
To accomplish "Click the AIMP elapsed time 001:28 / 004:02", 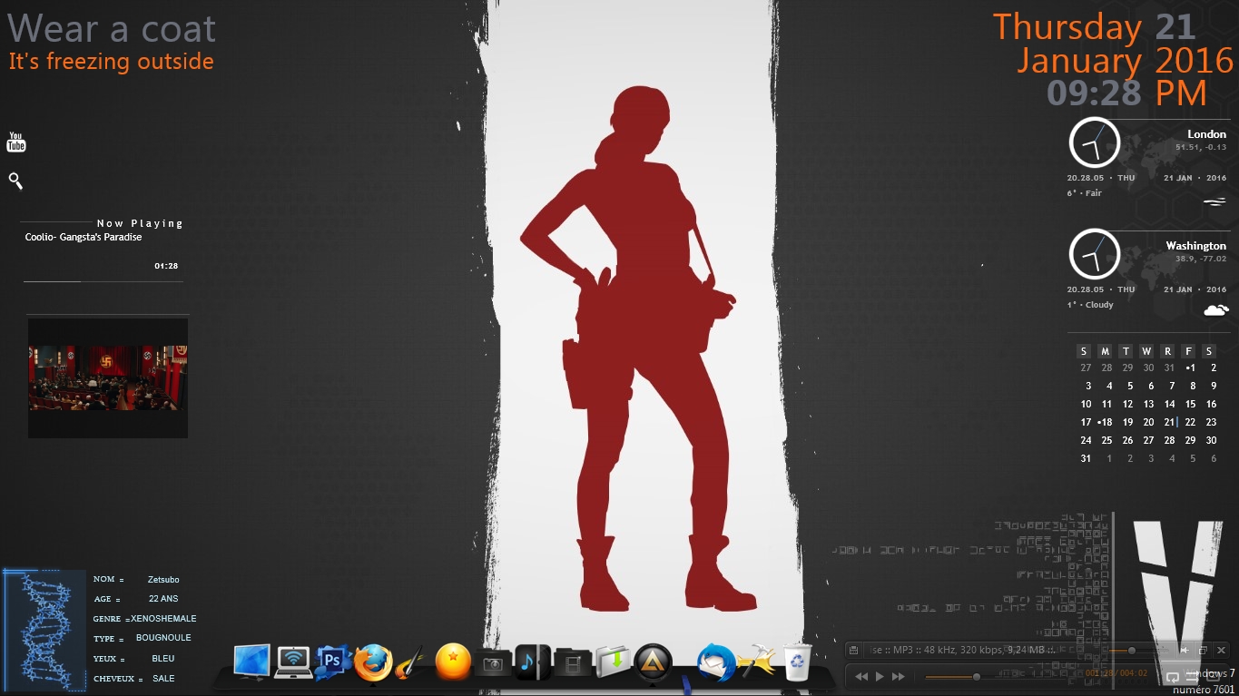I will [1116, 673].
